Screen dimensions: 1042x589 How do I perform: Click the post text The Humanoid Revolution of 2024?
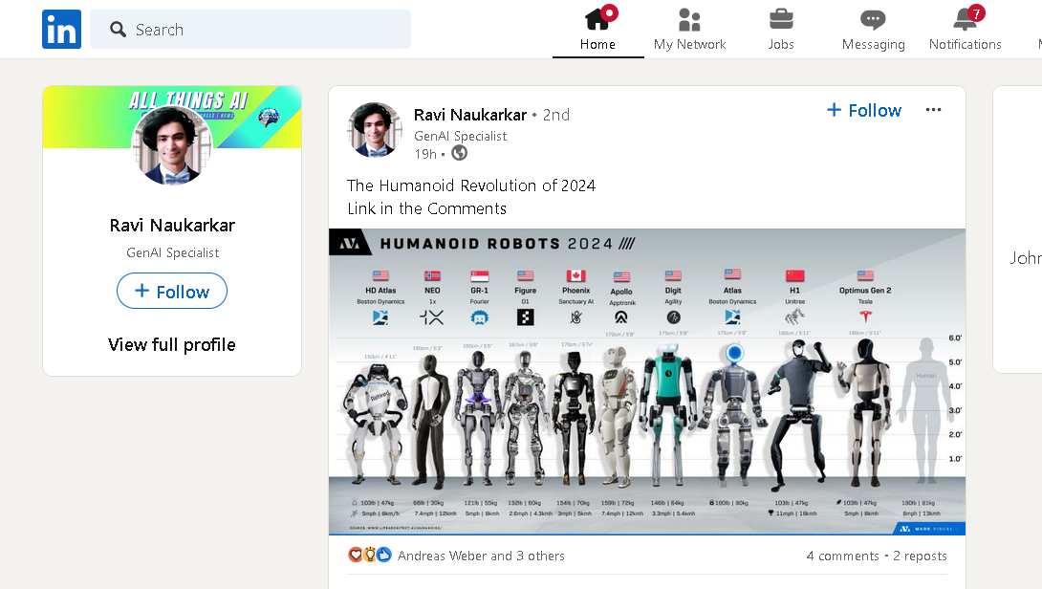point(471,185)
